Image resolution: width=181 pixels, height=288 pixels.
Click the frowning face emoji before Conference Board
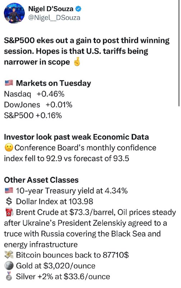(x=9, y=148)
